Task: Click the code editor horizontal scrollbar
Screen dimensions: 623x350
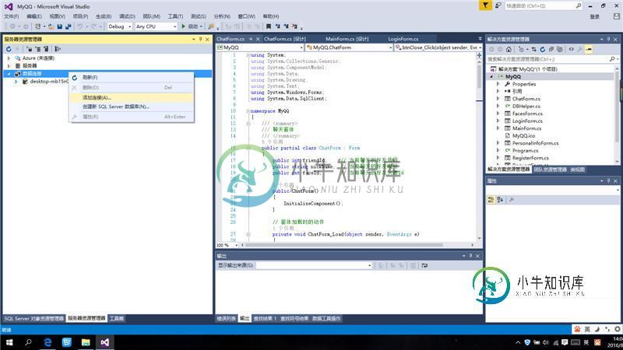Action: click(344, 245)
